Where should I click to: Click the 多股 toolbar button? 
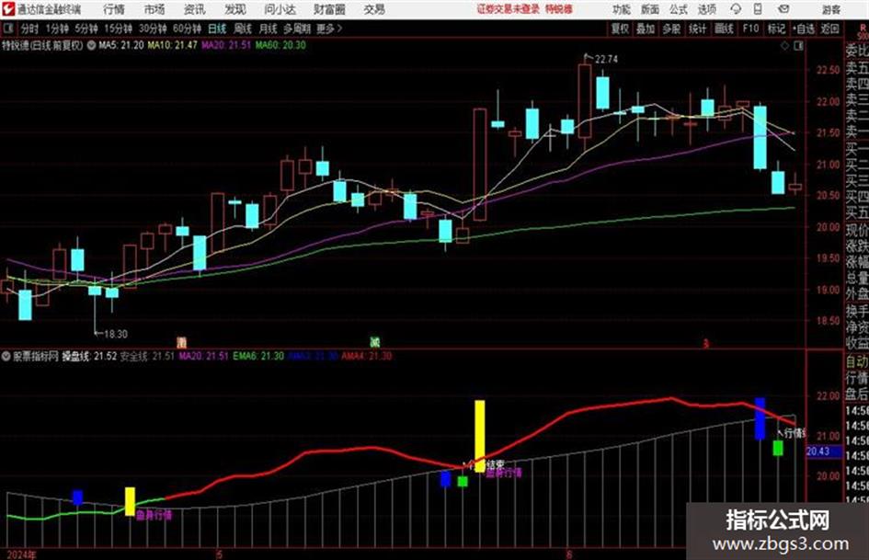[x=671, y=29]
